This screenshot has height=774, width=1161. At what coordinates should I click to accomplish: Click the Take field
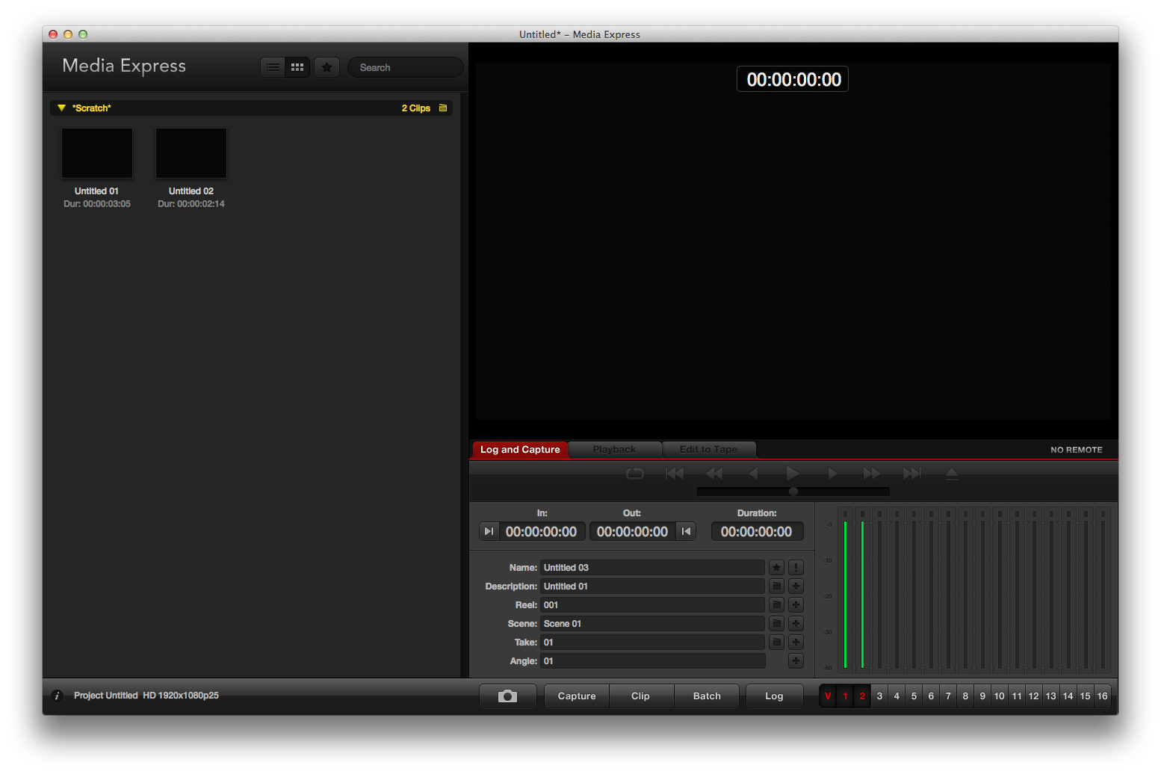pyautogui.click(x=652, y=643)
